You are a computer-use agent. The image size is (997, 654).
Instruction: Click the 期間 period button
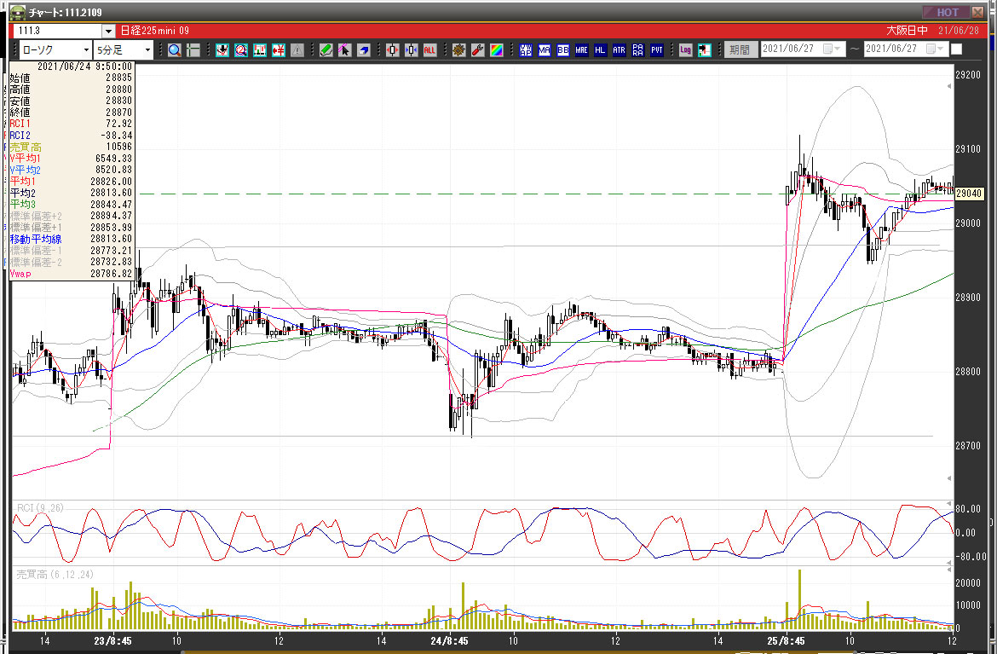click(x=740, y=49)
